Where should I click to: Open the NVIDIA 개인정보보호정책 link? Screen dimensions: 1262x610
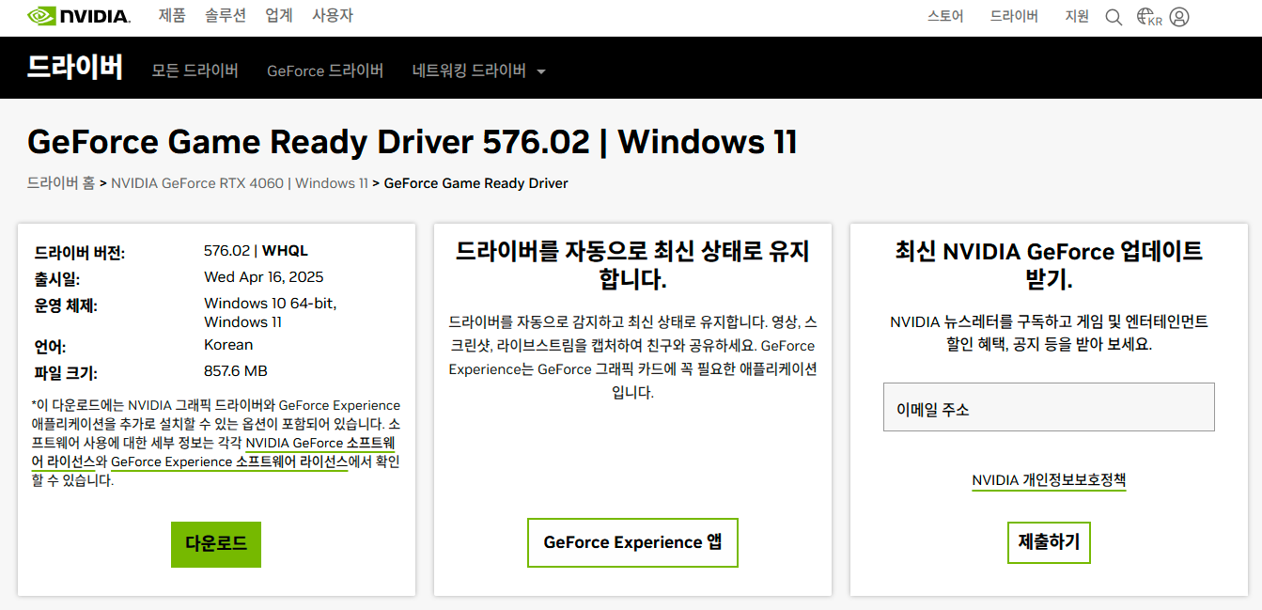click(1049, 480)
